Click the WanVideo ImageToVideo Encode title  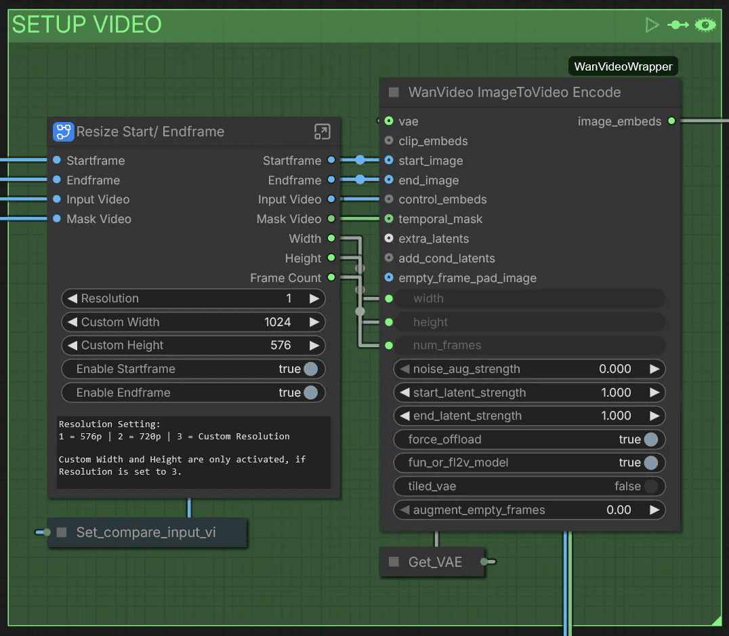[x=514, y=92]
